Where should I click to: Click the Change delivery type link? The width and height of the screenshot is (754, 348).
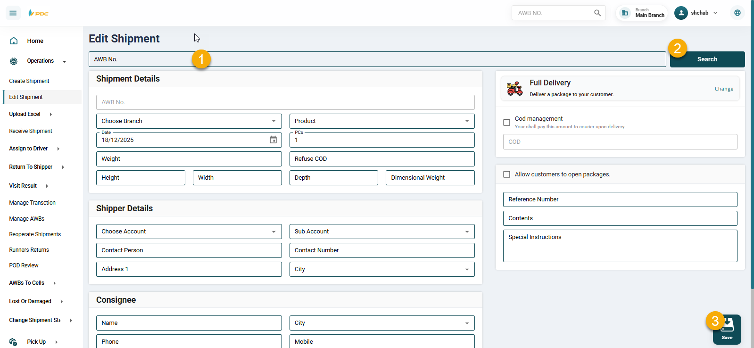tap(724, 89)
